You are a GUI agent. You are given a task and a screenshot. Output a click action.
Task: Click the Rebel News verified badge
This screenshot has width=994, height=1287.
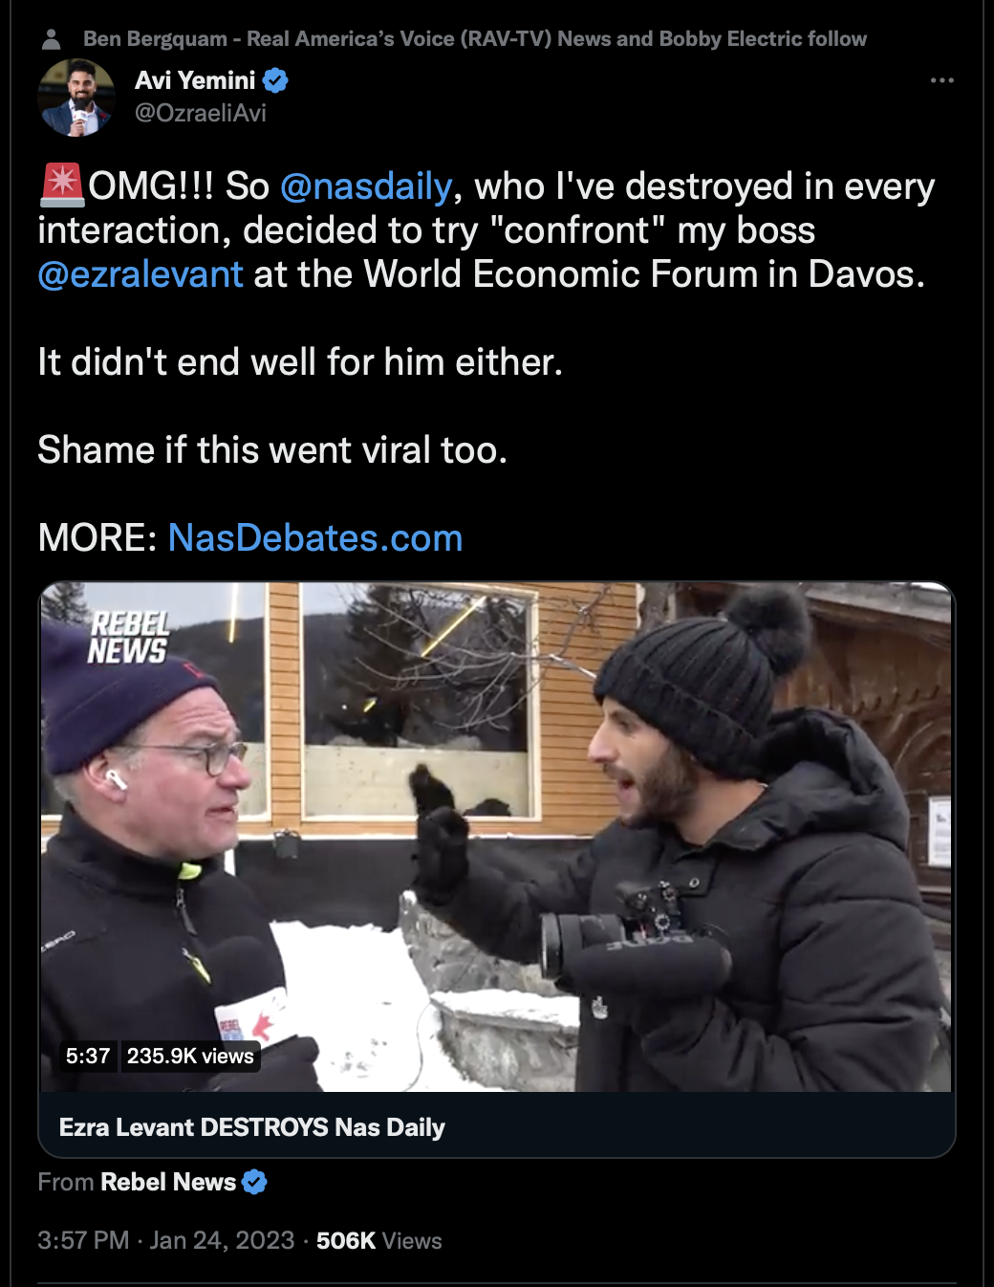pos(254,1183)
